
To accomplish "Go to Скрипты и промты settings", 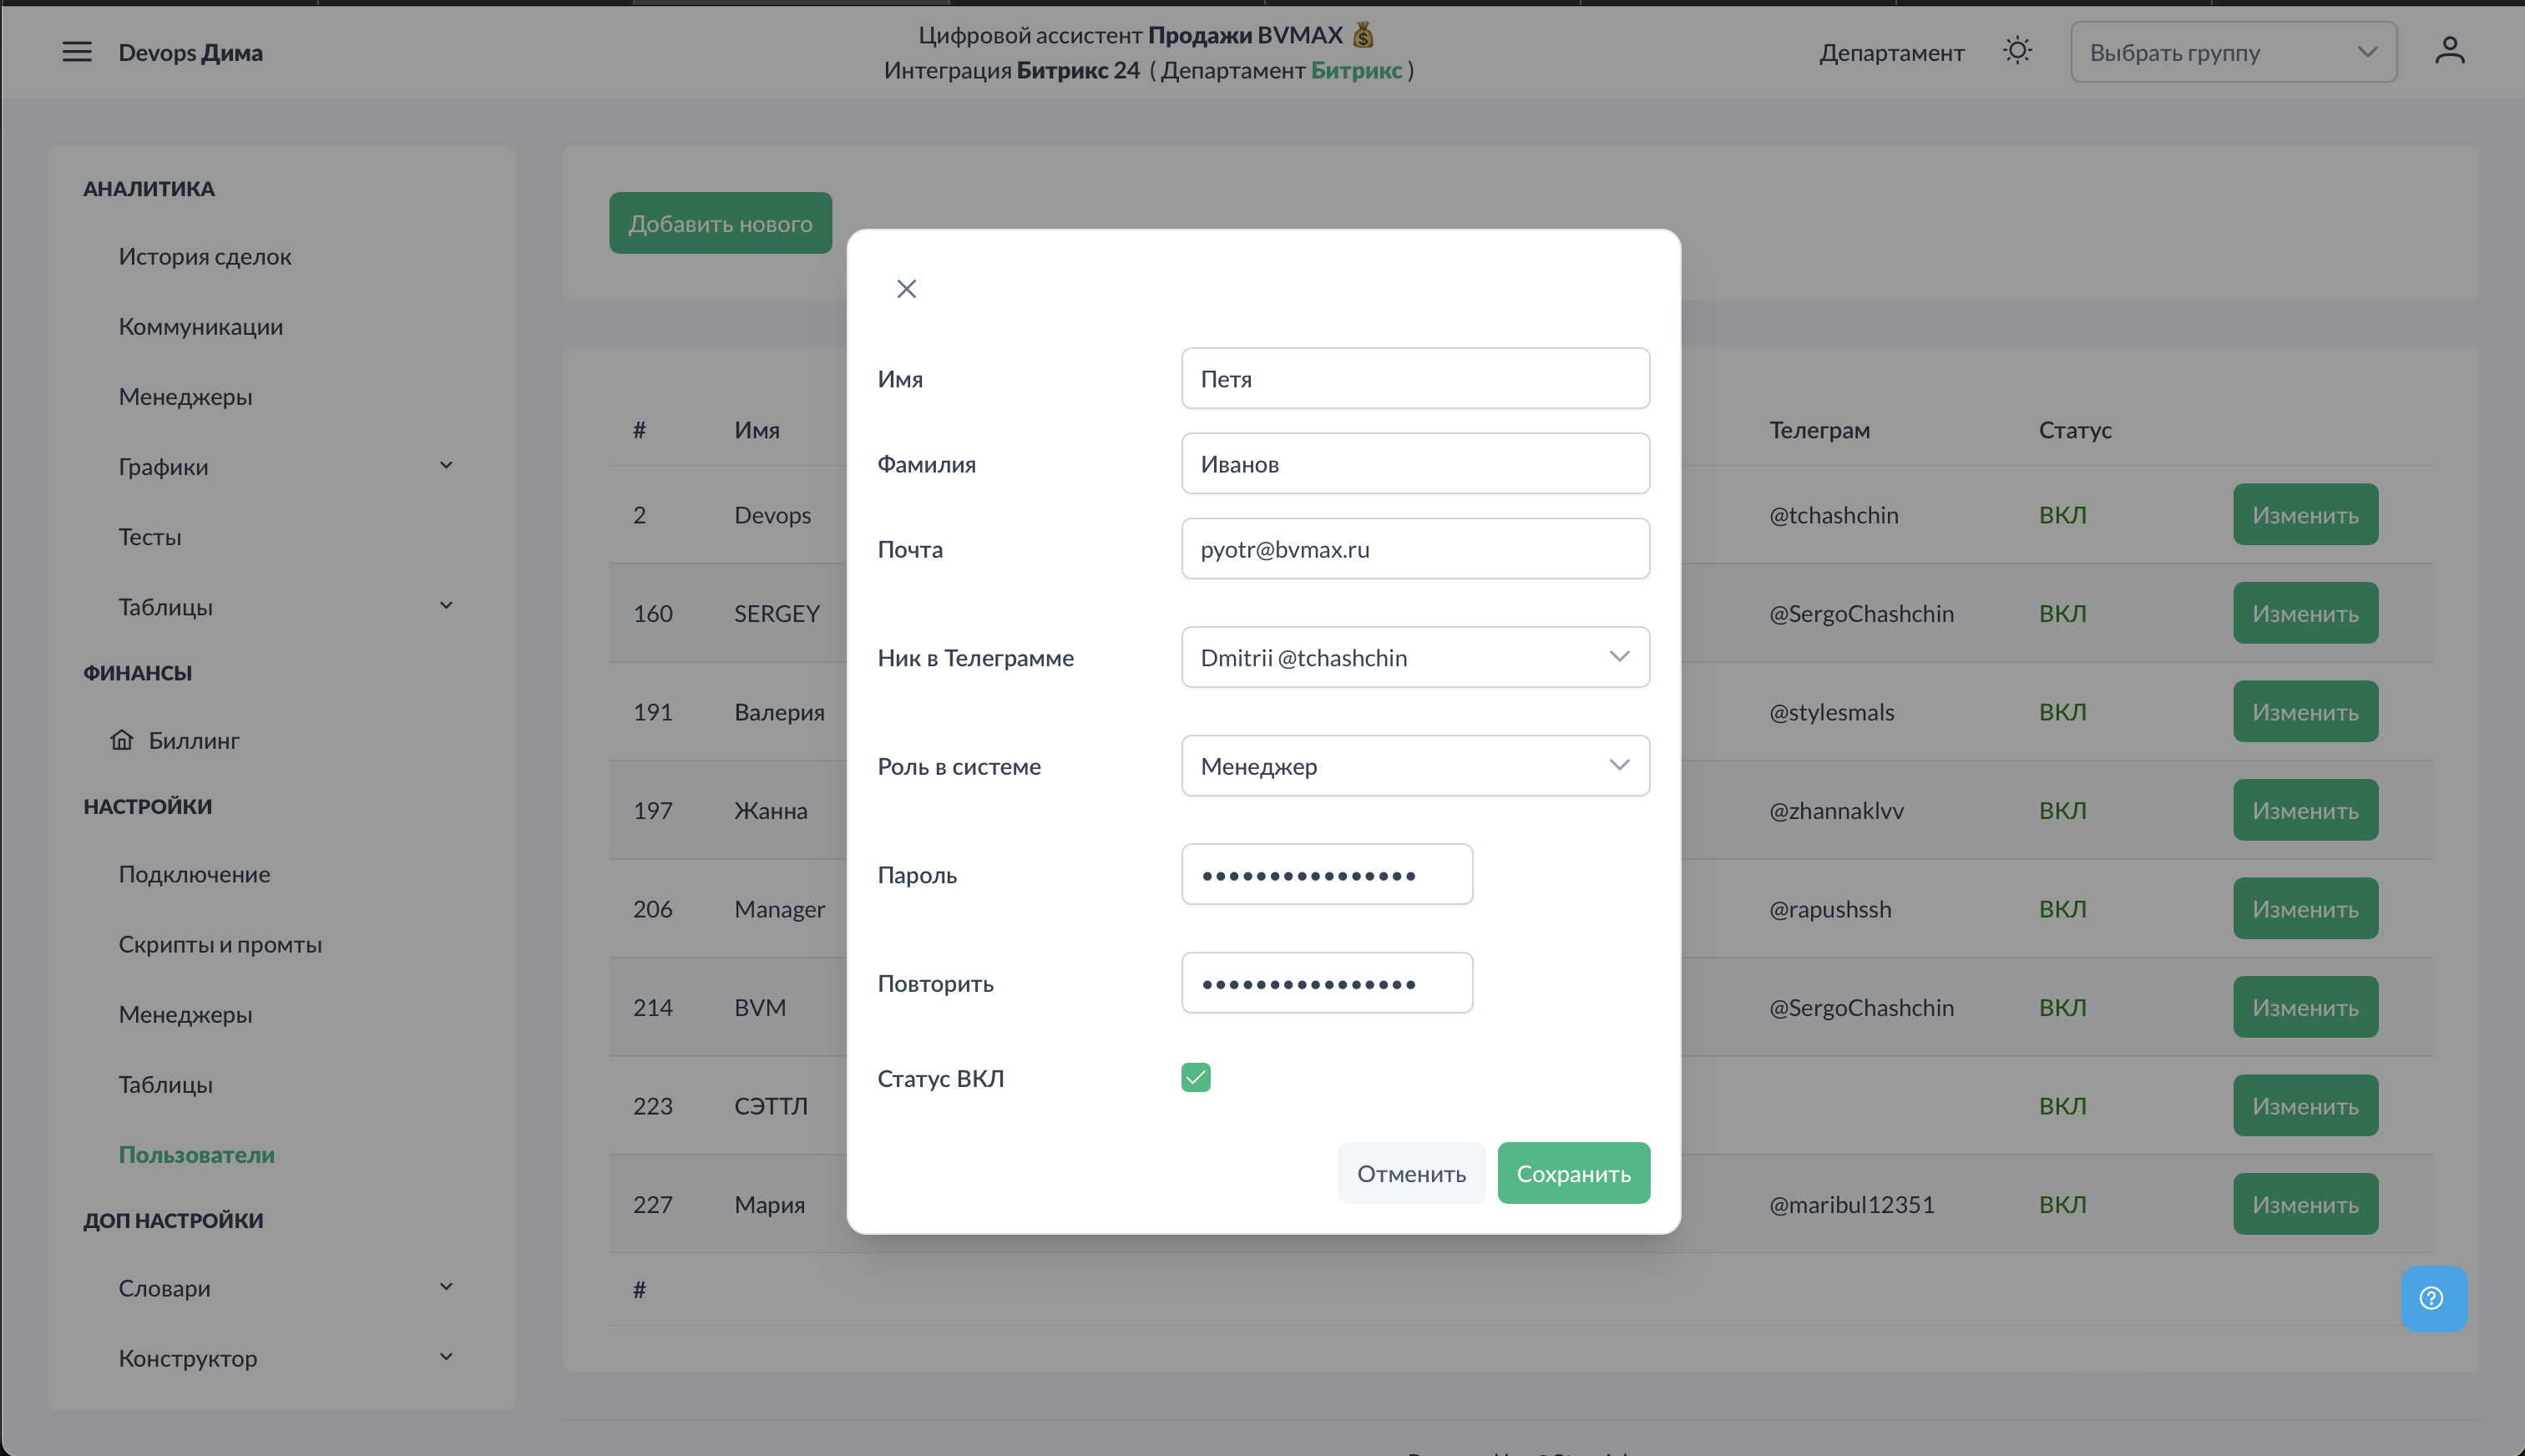I will pyautogui.click(x=220, y=944).
